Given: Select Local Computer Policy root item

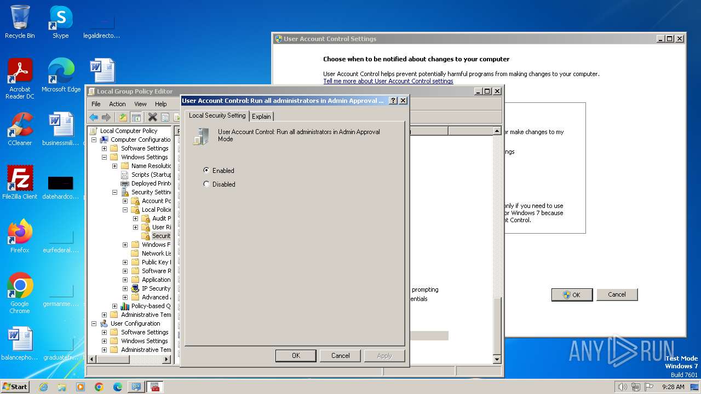Looking at the screenshot, I should pyautogui.click(x=128, y=131).
